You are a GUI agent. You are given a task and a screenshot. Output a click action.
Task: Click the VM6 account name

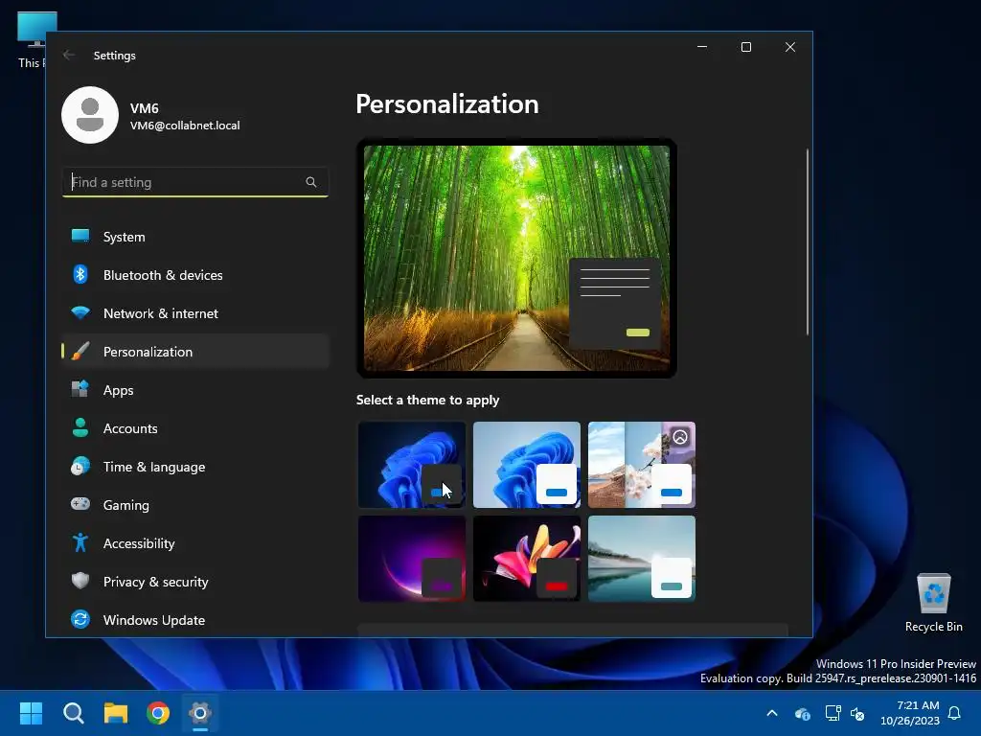tap(144, 108)
